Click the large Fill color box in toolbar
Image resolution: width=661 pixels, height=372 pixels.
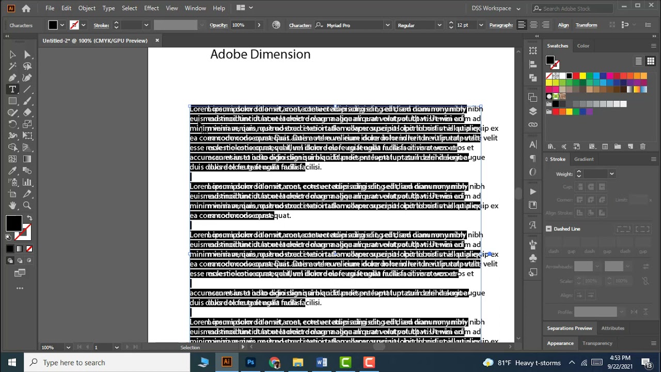point(14,223)
